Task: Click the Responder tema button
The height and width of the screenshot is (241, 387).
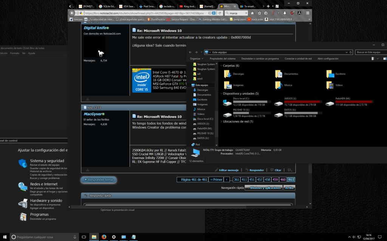Action: (99, 180)
